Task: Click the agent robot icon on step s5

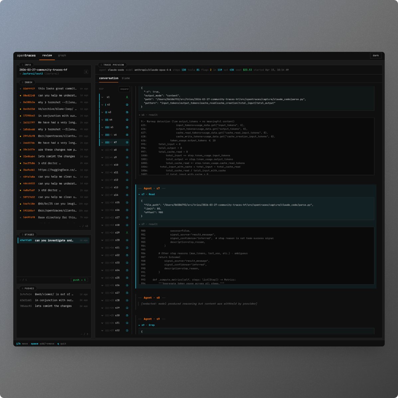Action: click(x=127, y=127)
